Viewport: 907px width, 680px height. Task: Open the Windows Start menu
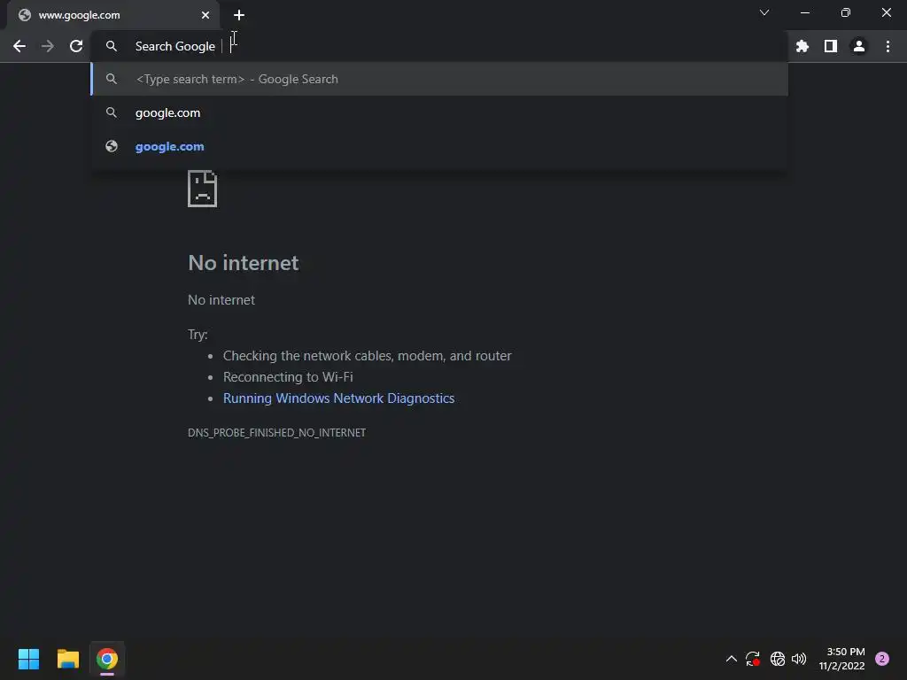[x=28, y=659]
